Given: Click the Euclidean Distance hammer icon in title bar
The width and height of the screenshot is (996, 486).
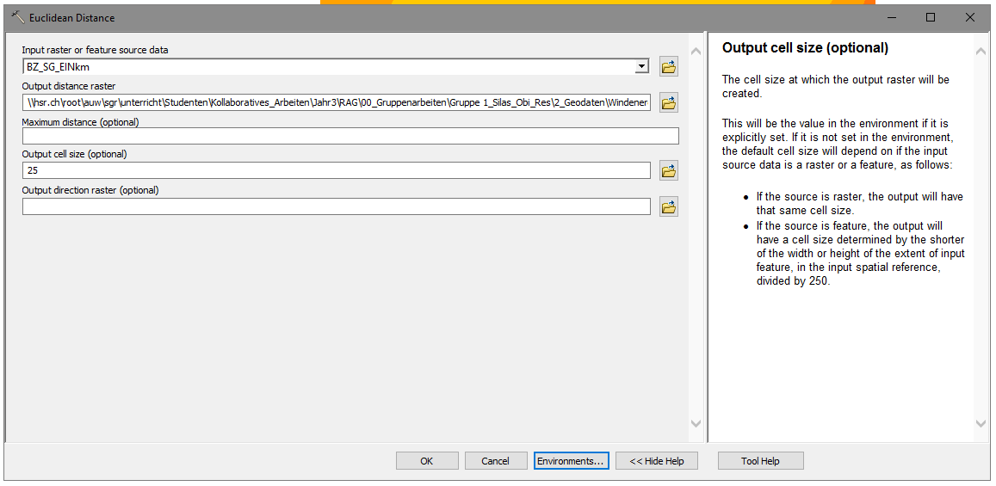Looking at the screenshot, I should pos(17,17).
